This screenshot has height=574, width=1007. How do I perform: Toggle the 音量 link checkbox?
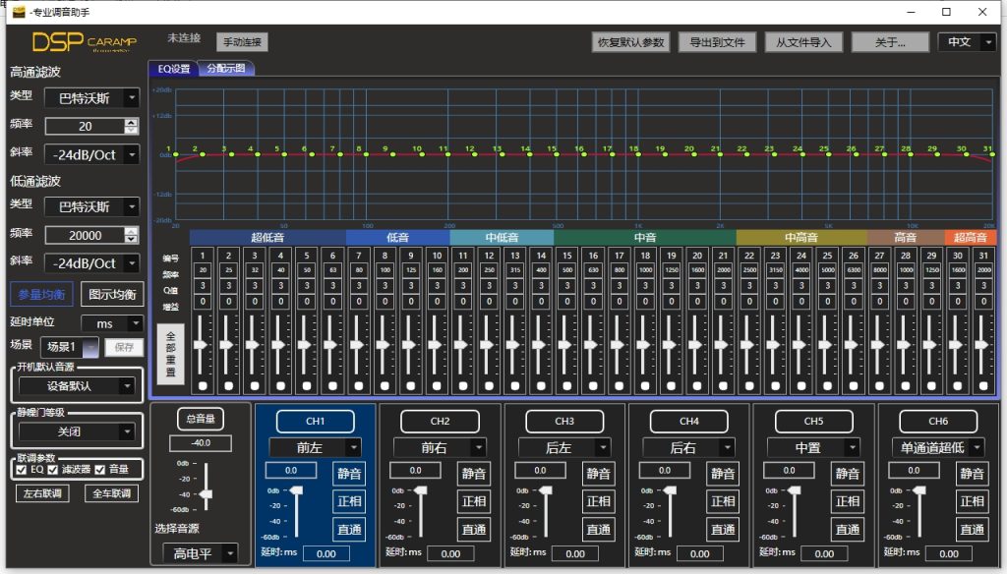99,470
